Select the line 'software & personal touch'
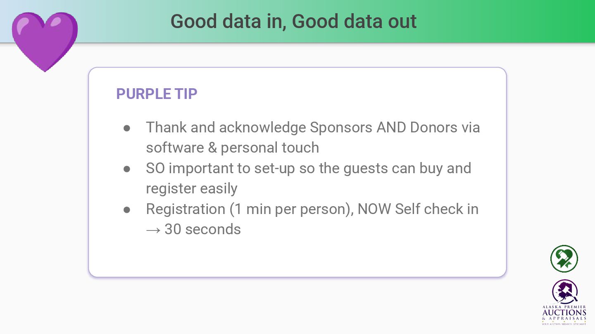Screen dimensions: 595x334 tap(233, 148)
